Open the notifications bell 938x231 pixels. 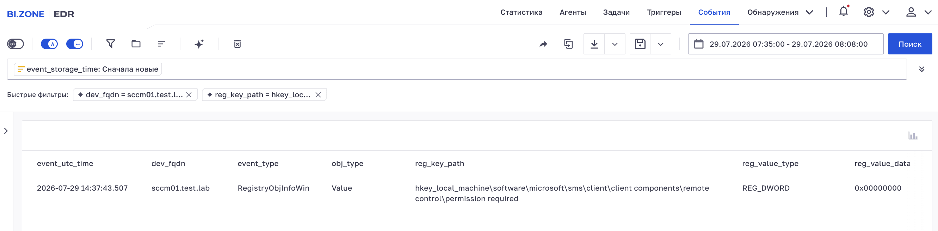point(843,12)
